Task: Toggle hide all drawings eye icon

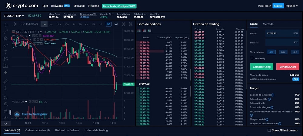Action: coord(5,118)
